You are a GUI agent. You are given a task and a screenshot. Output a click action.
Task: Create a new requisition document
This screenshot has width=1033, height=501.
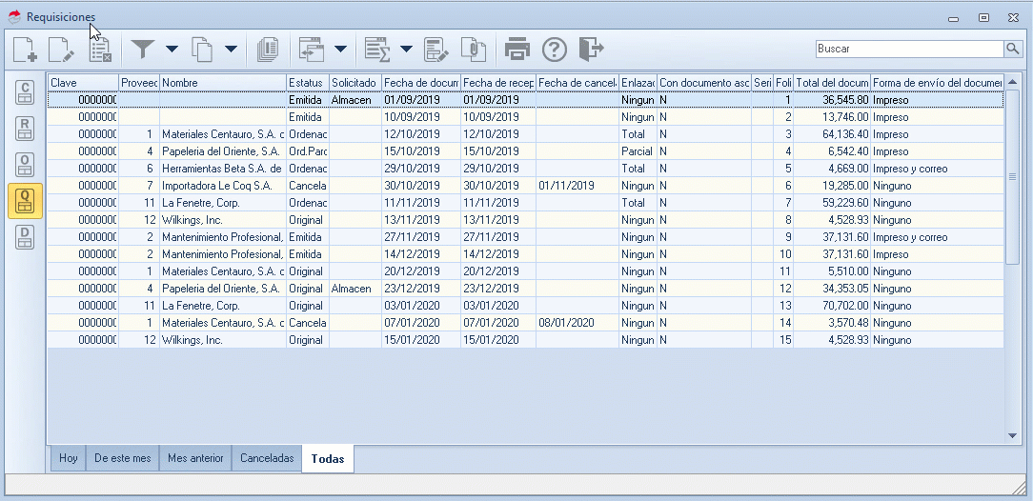[x=25, y=49]
